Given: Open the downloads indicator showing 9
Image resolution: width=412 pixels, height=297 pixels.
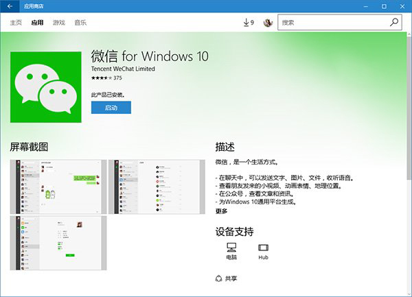Looking at the screenshot, I should 249,23.
